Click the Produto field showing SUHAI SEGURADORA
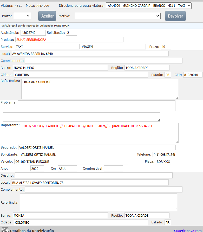The width and height of the screenshot is (203, 232). pyautogui.click(x=69, y=40)
